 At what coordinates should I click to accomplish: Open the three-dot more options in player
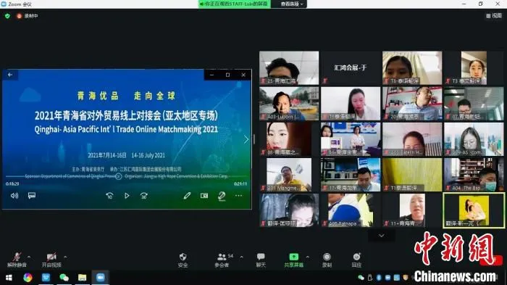[x=238, y=195]
